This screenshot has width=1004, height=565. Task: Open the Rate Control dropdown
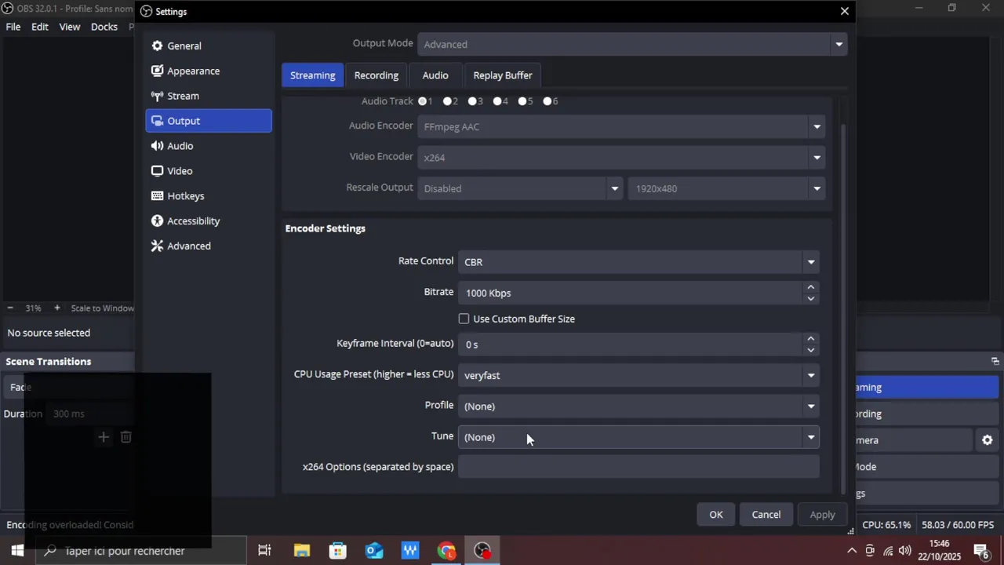pos(638,261)
